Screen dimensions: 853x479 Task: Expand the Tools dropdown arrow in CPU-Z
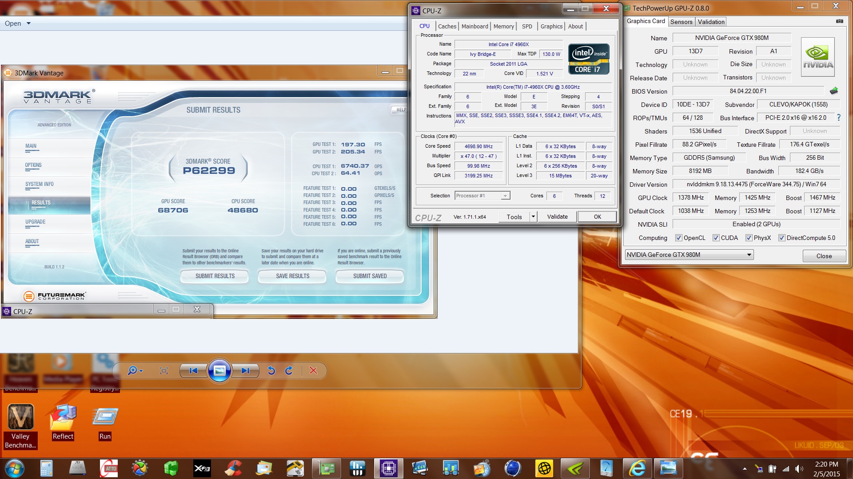tap(533, 216)
